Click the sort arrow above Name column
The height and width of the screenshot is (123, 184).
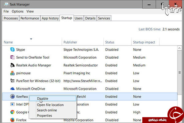(31, 39)
